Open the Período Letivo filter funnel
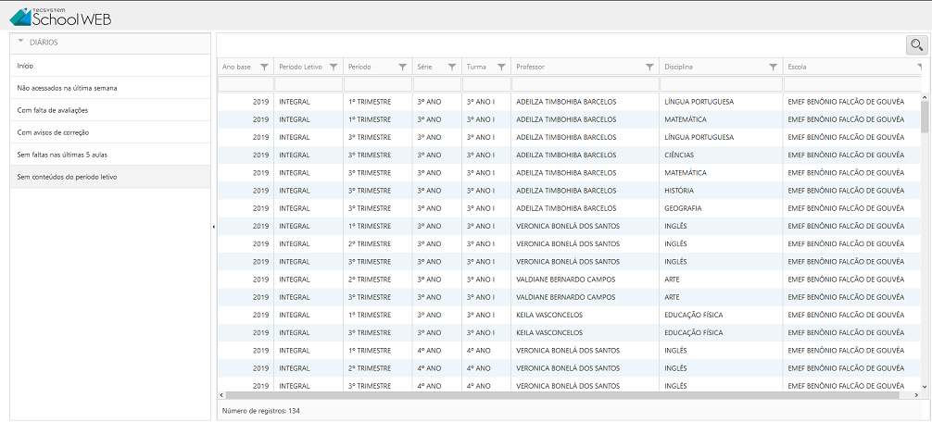This screenshot has height=422, width=932. 334,67
